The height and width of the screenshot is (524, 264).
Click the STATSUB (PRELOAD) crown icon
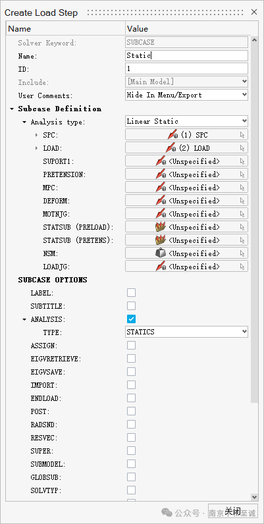[161, 227]
